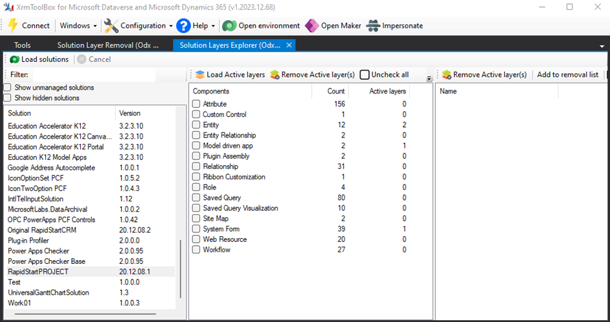Close the Solution Layers Explorer tab
The width and height of the screenshot is (610, 322).
(289, 45)
